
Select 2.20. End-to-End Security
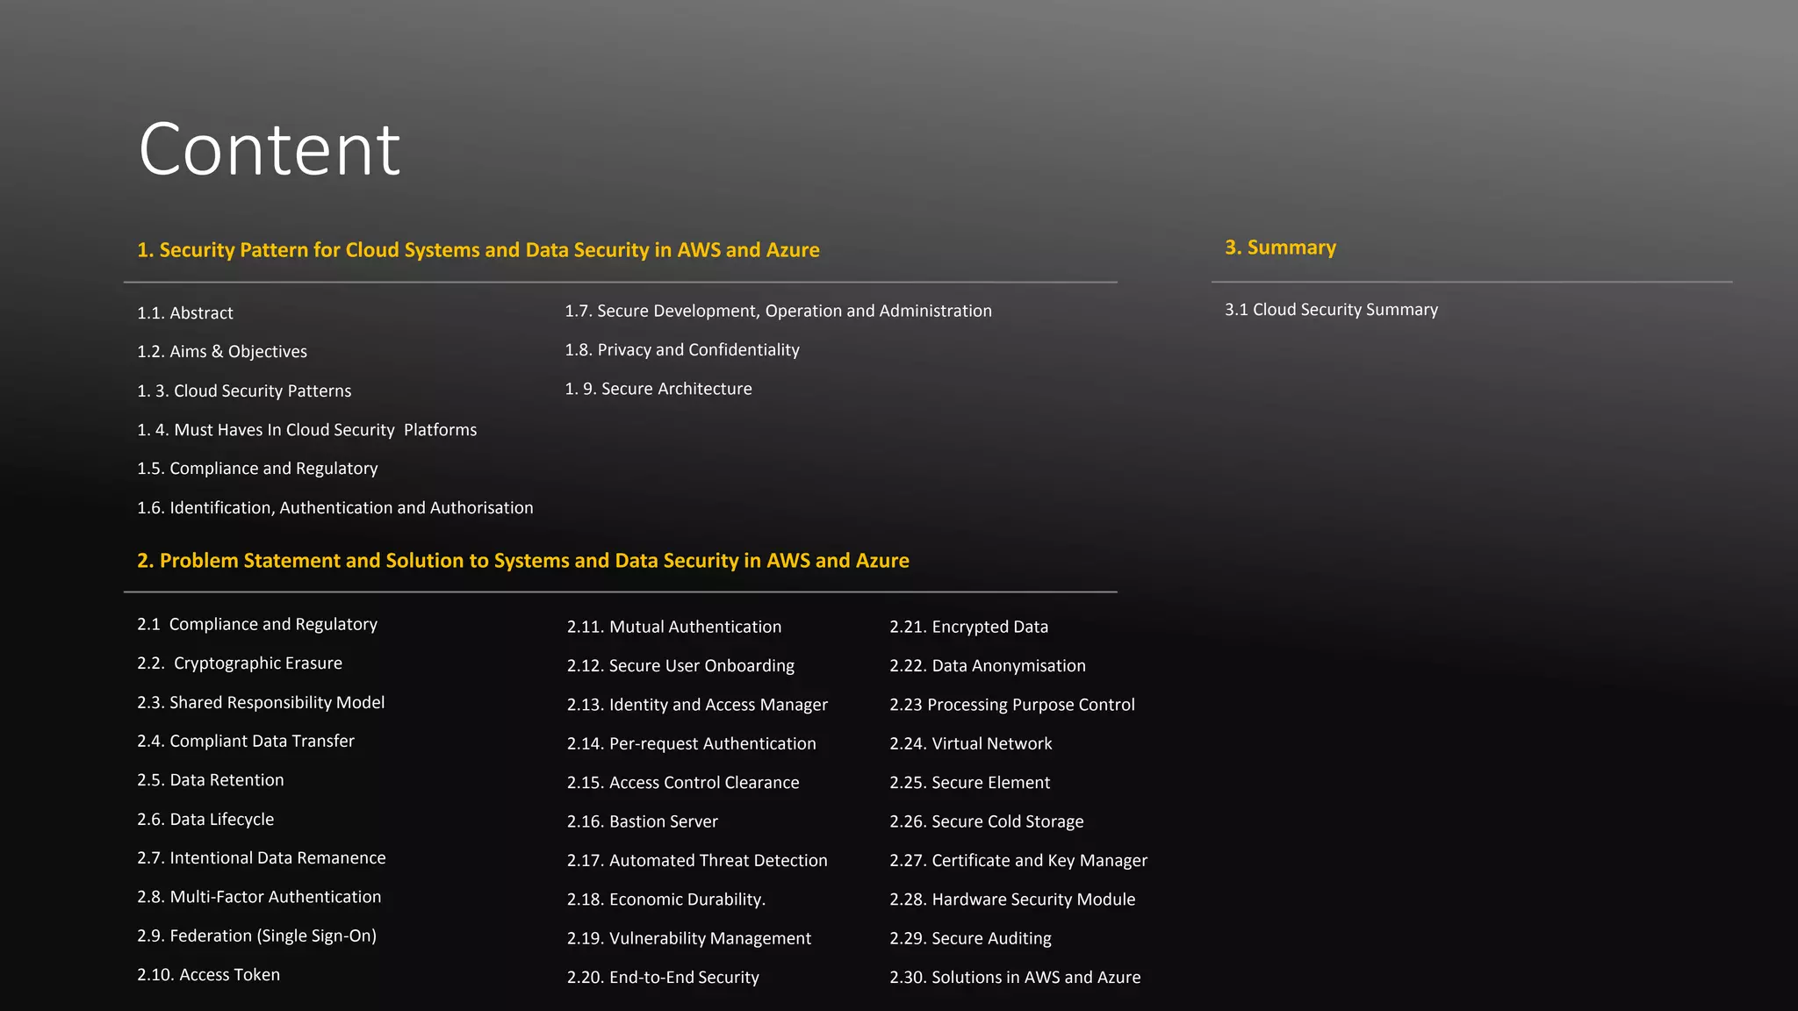(663, 978)
